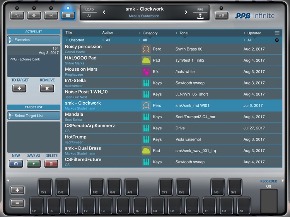Open the list options hamburger menu
This screenshot has height=217, width=290.
(x=277, y=33)
